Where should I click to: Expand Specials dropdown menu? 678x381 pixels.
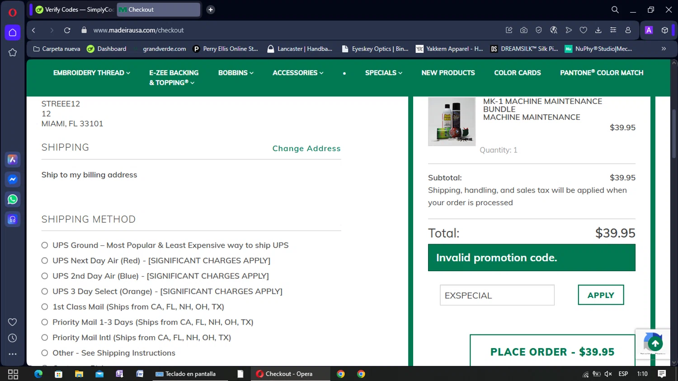(384, 73)
